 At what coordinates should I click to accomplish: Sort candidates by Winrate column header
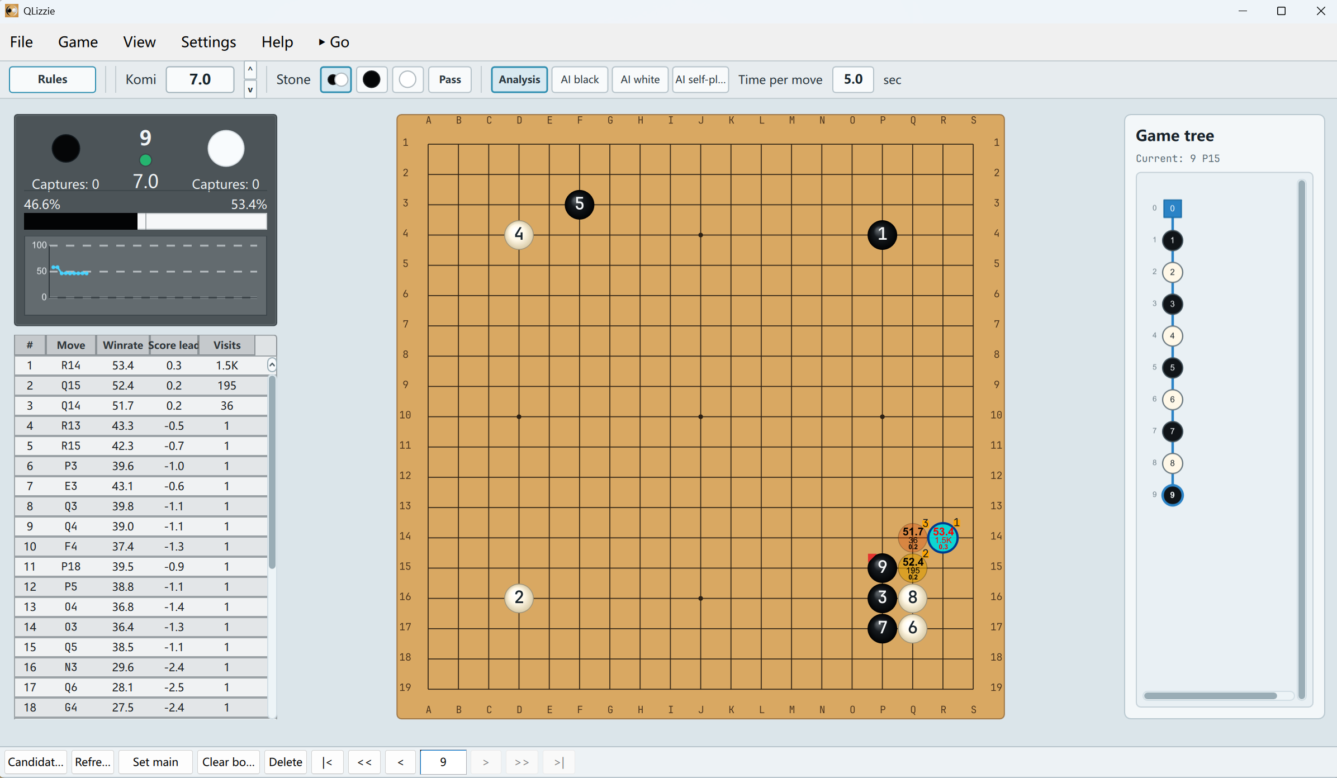coord(122,345)
